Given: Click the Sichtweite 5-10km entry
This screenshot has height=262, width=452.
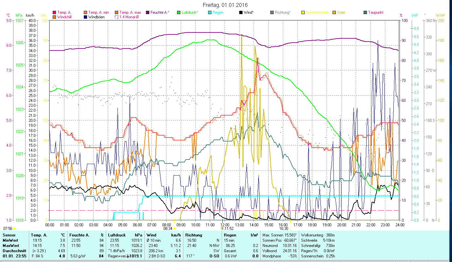Looking at the screenshot, I should (317, 240).
